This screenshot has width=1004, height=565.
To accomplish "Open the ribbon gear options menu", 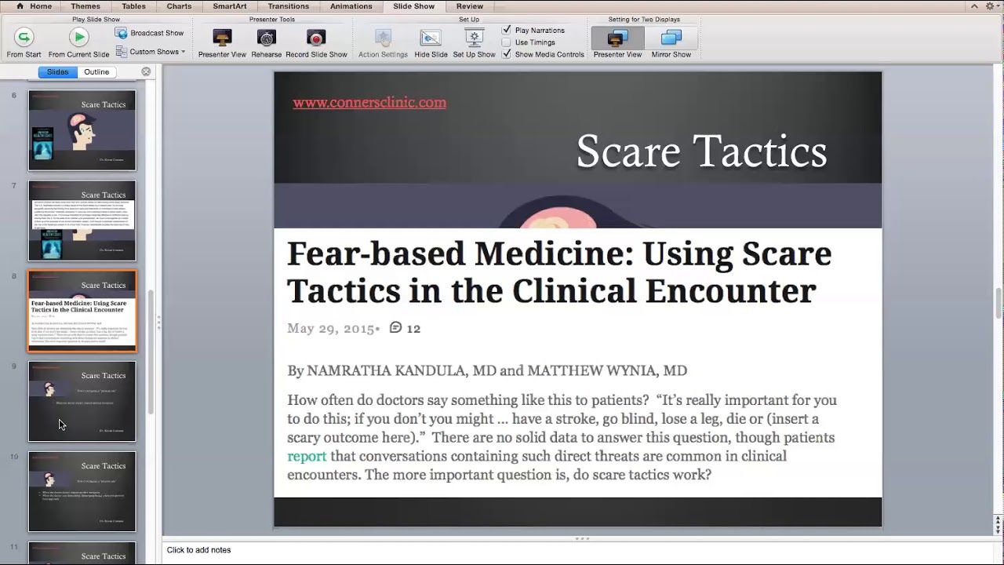I will 991,6.
